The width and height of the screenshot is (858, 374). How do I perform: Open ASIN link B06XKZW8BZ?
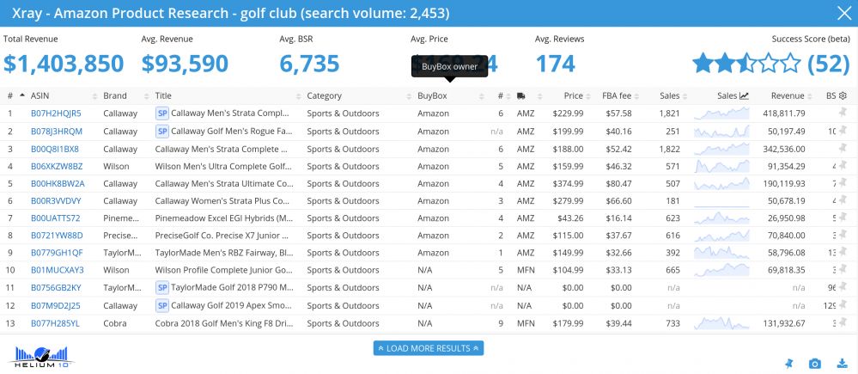click(57, 166)
